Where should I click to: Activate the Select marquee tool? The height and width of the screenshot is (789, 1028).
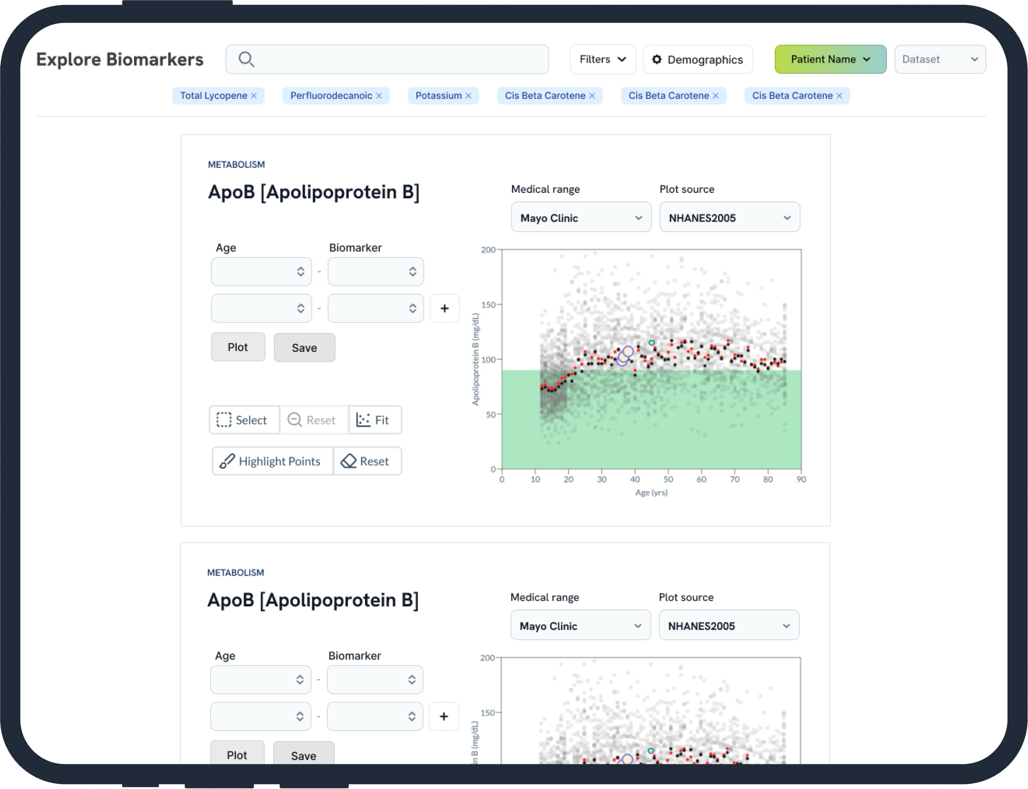244,420
